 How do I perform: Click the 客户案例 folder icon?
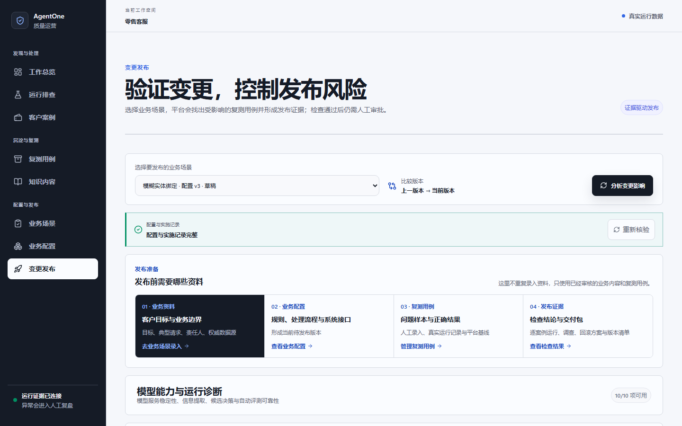[x=18, y=117]
